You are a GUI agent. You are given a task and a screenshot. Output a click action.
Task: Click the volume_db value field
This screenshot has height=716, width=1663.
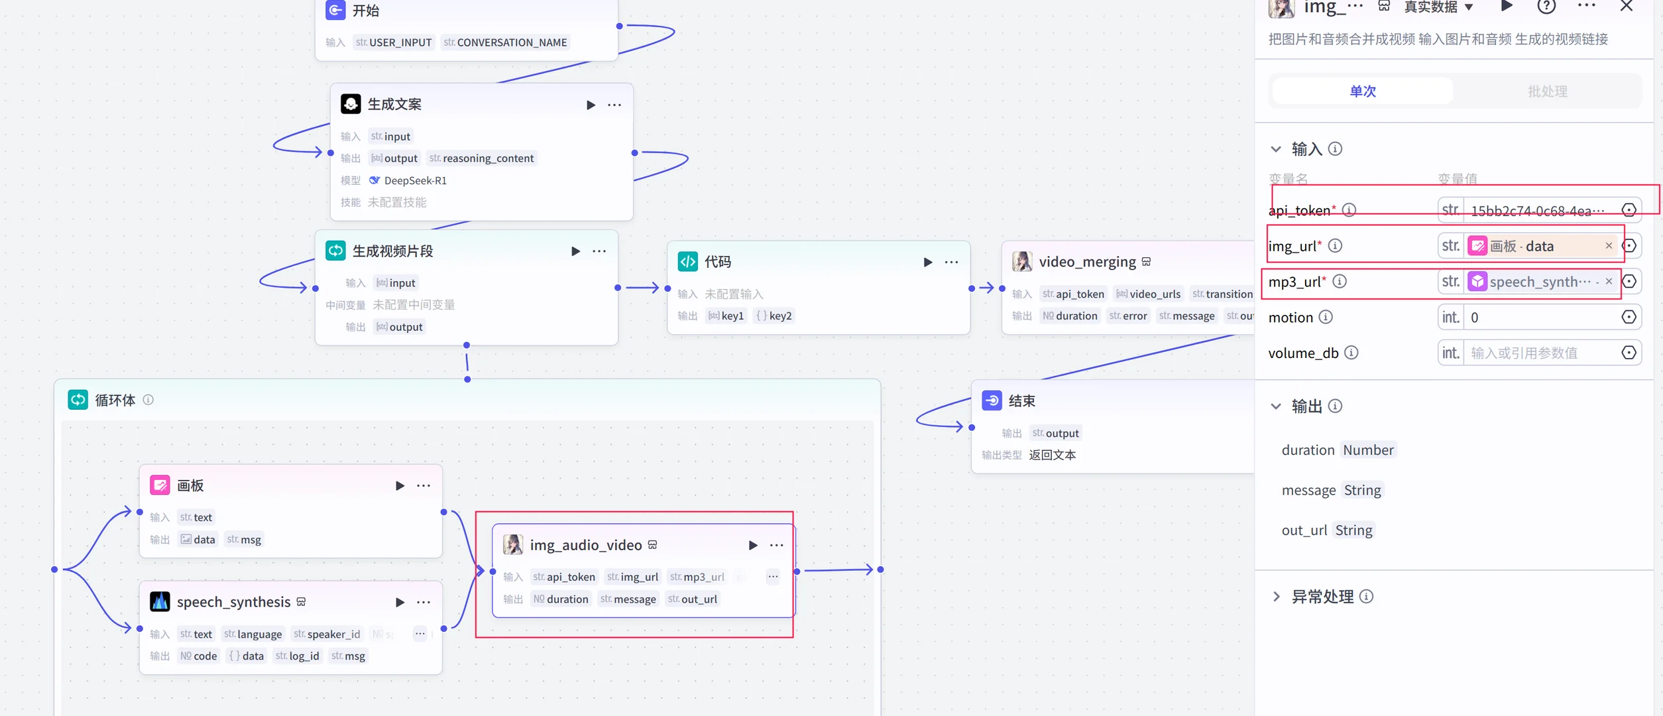(1540, 353)
